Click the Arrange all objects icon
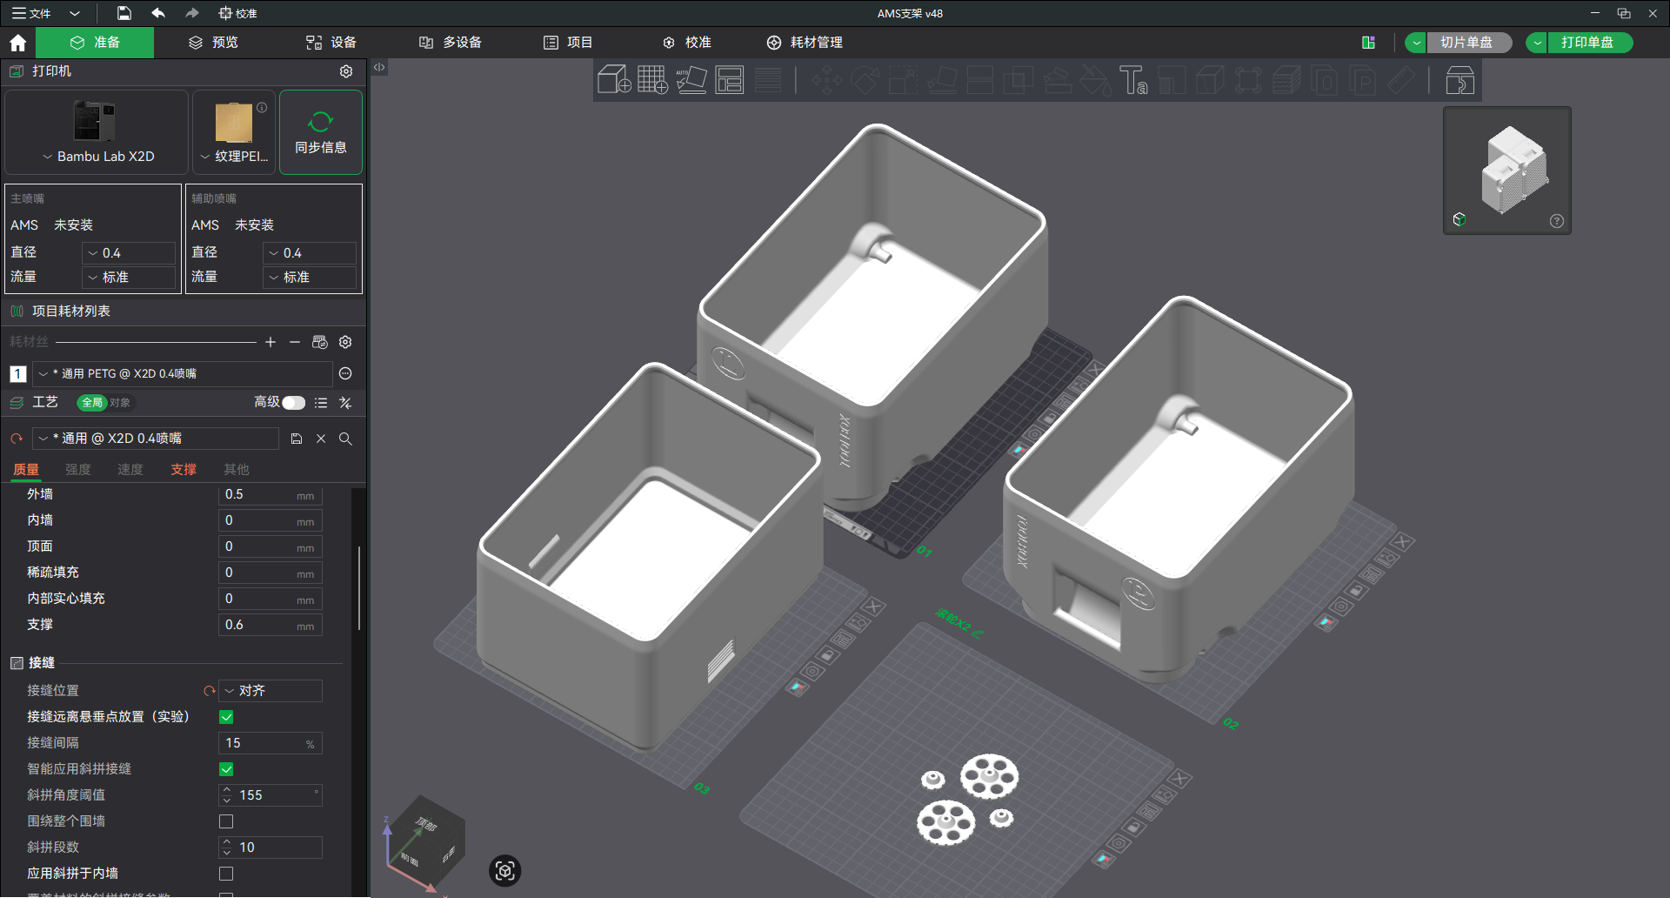1670x898 pixels. point(729,80)
